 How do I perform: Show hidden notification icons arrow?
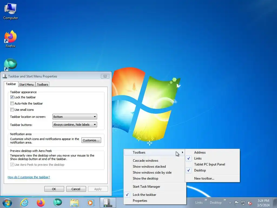[230, 203]
